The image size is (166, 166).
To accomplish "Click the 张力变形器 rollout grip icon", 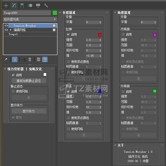I will 52,69.
